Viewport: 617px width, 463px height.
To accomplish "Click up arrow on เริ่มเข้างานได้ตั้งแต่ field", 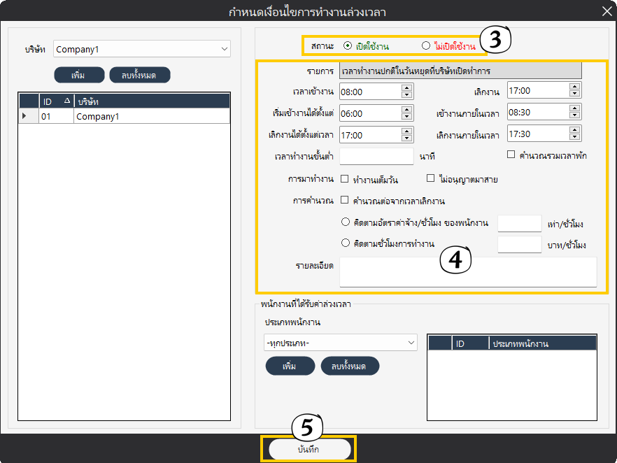I will point(406,110).
